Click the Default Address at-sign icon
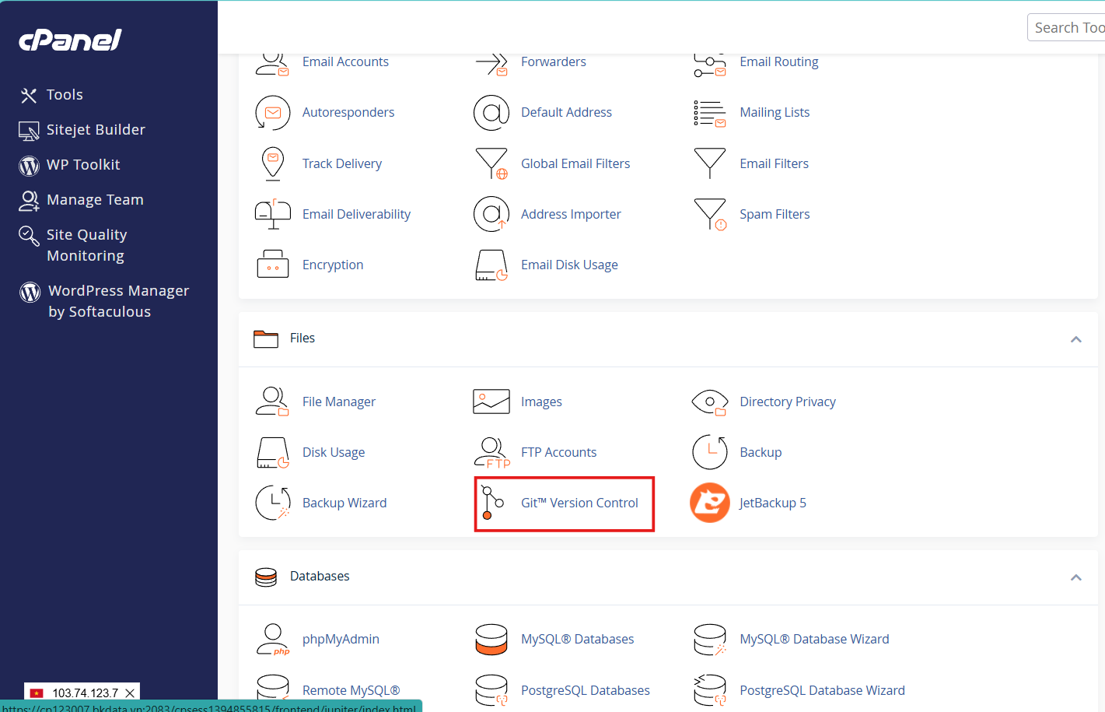 click(491, 113)
